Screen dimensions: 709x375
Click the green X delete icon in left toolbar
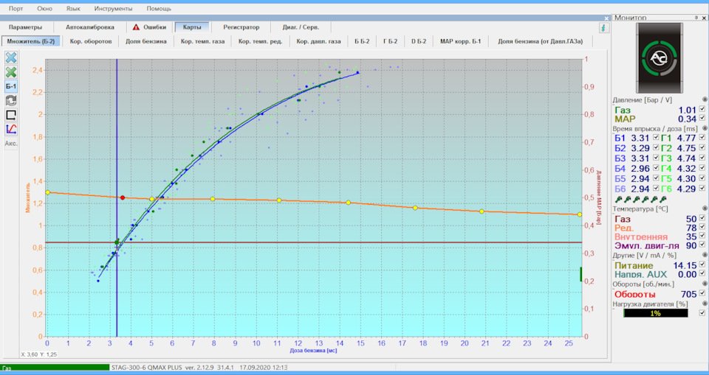[11, 72]
